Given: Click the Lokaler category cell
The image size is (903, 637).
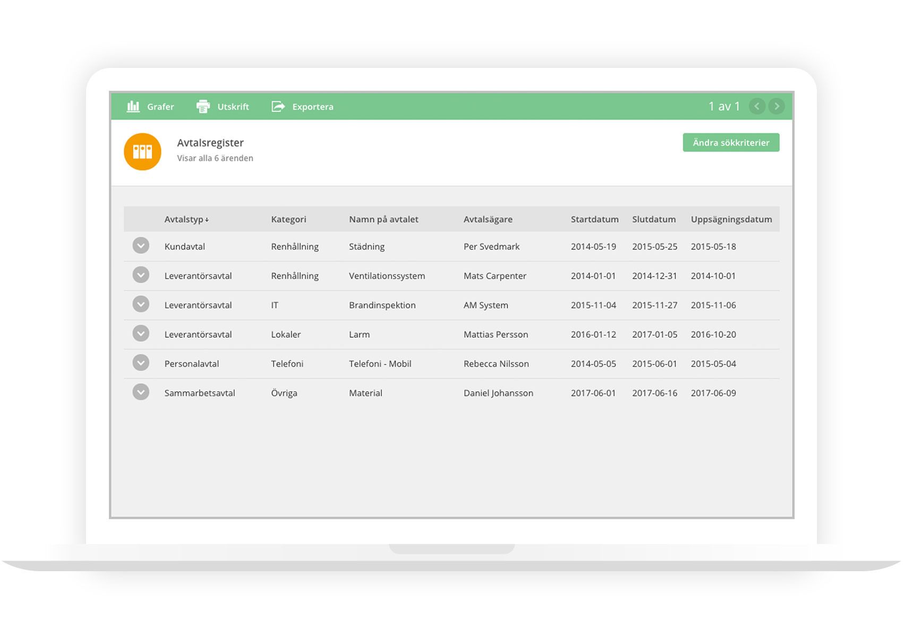Looking at the screenshot, I should tap(286, 334).
